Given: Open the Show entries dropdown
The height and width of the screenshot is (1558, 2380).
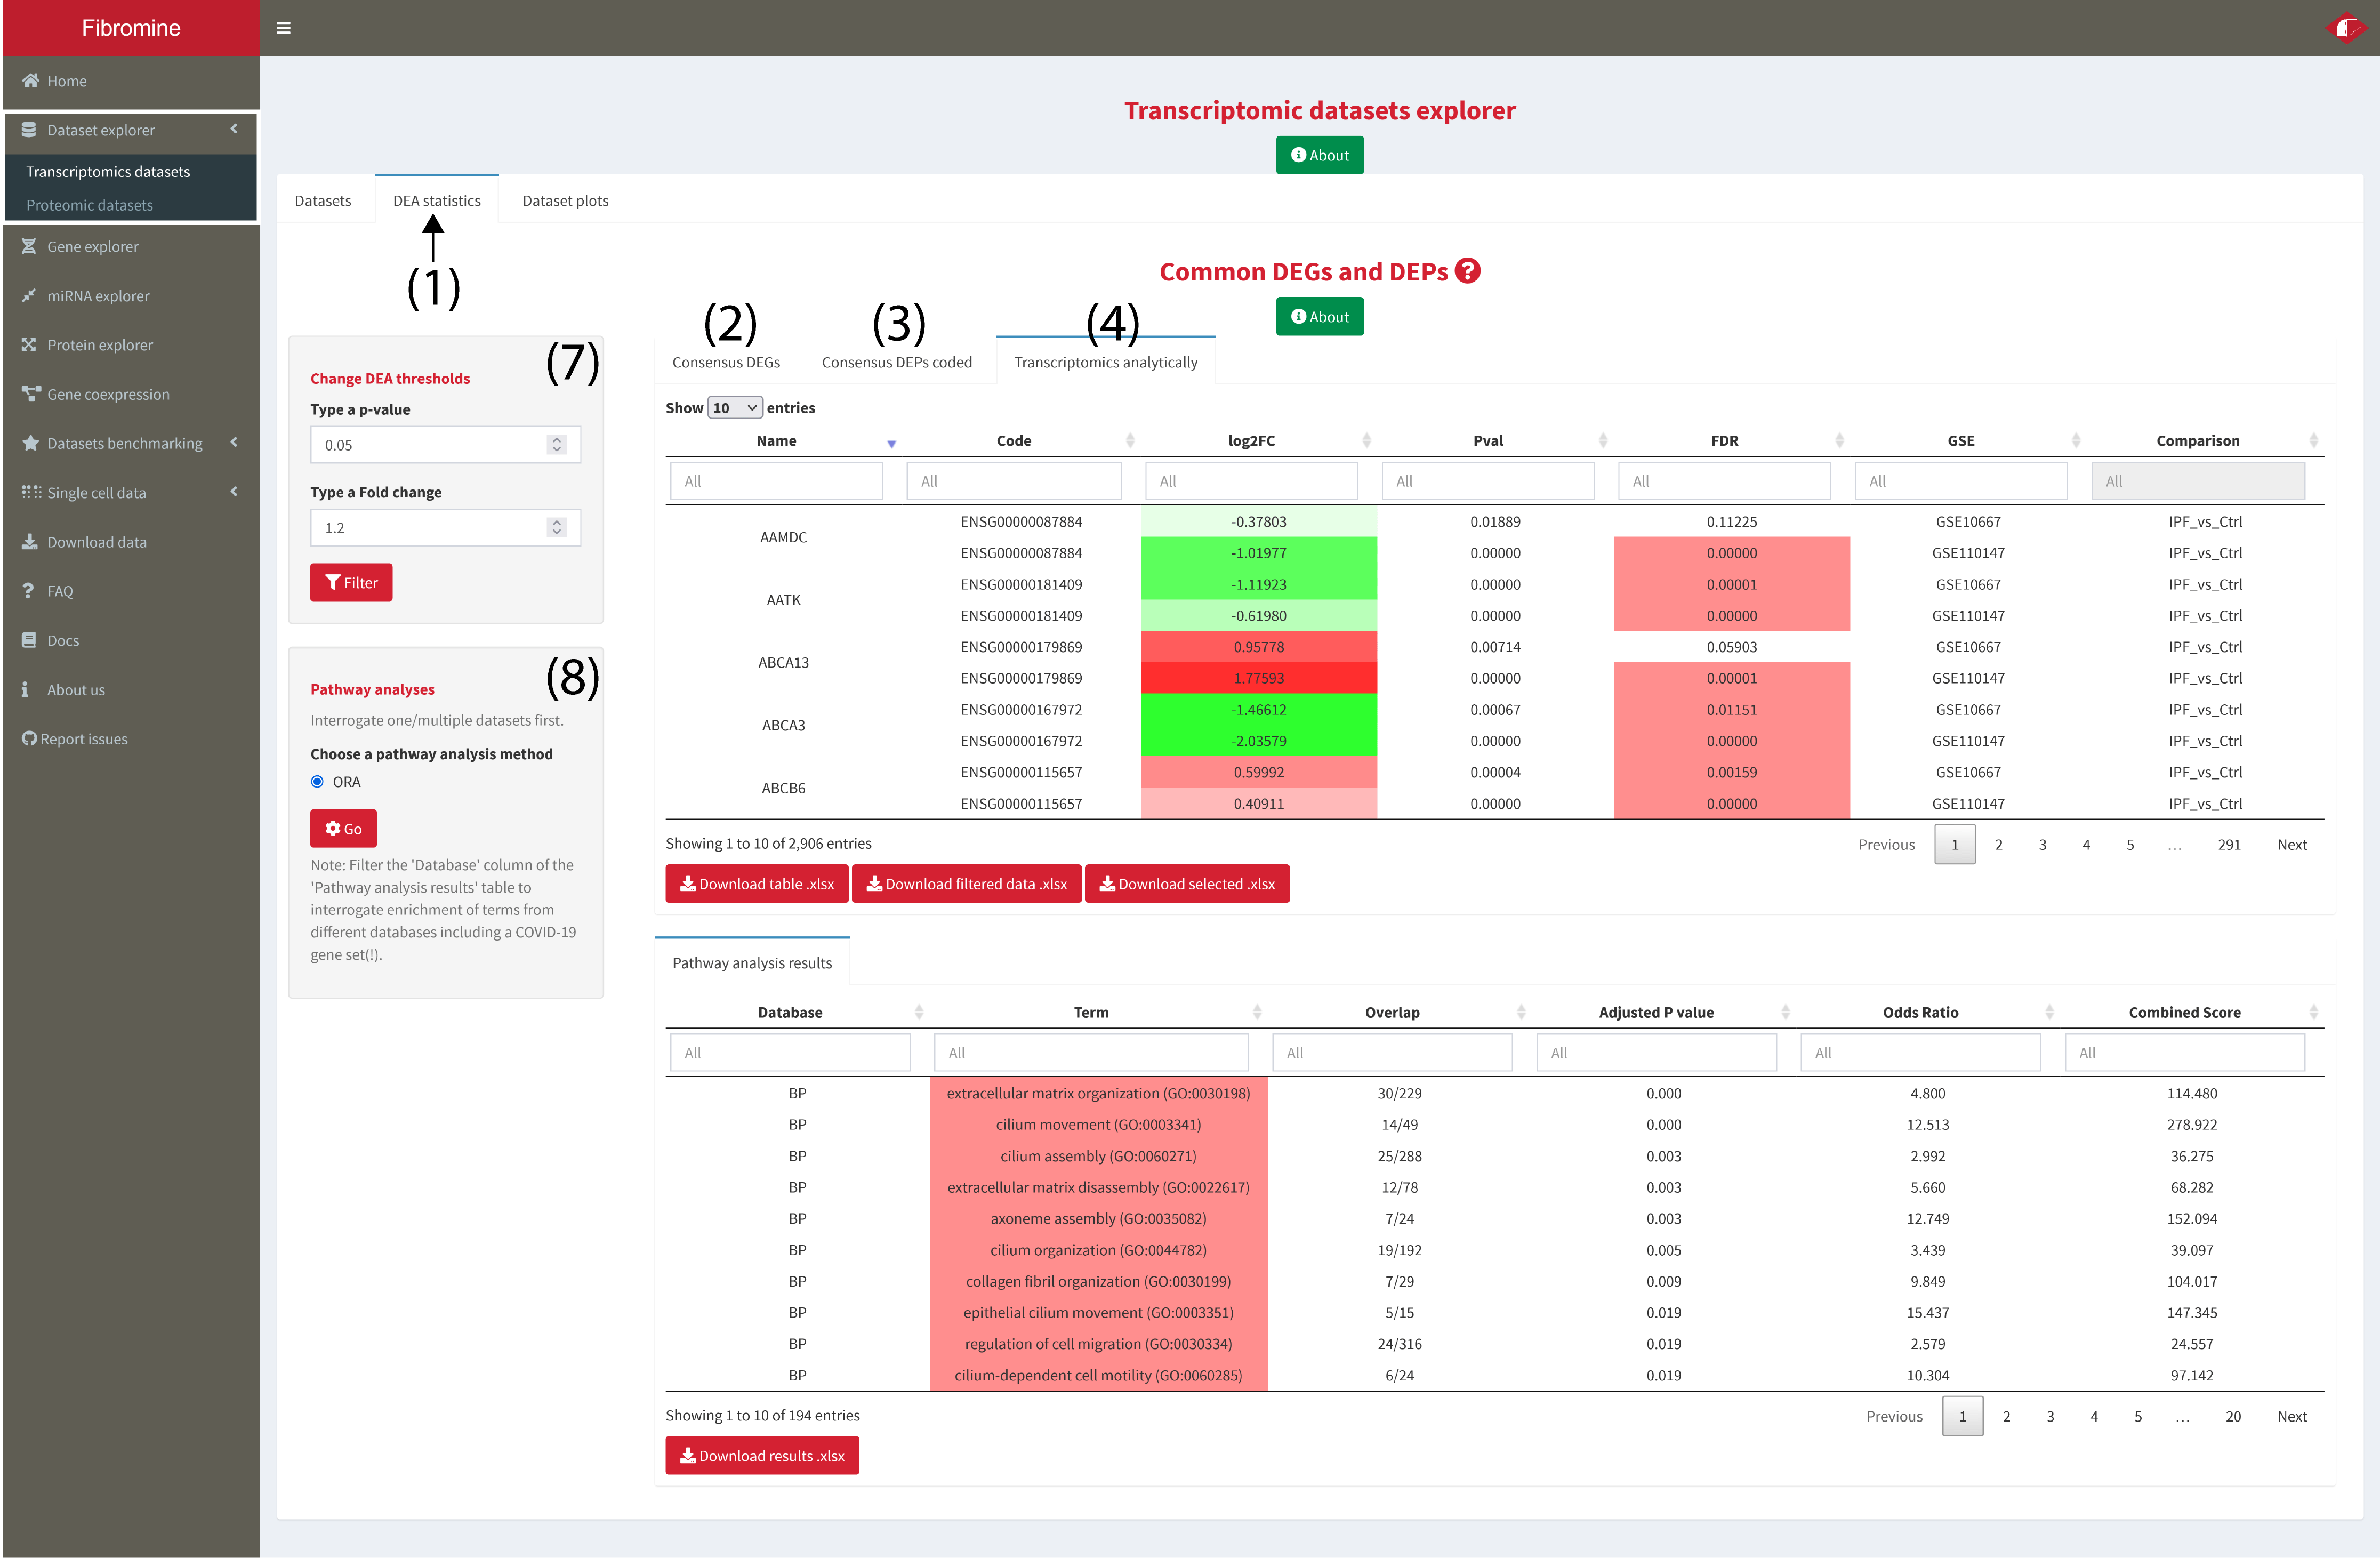Looking at the screenshot, I should [735, 408].
